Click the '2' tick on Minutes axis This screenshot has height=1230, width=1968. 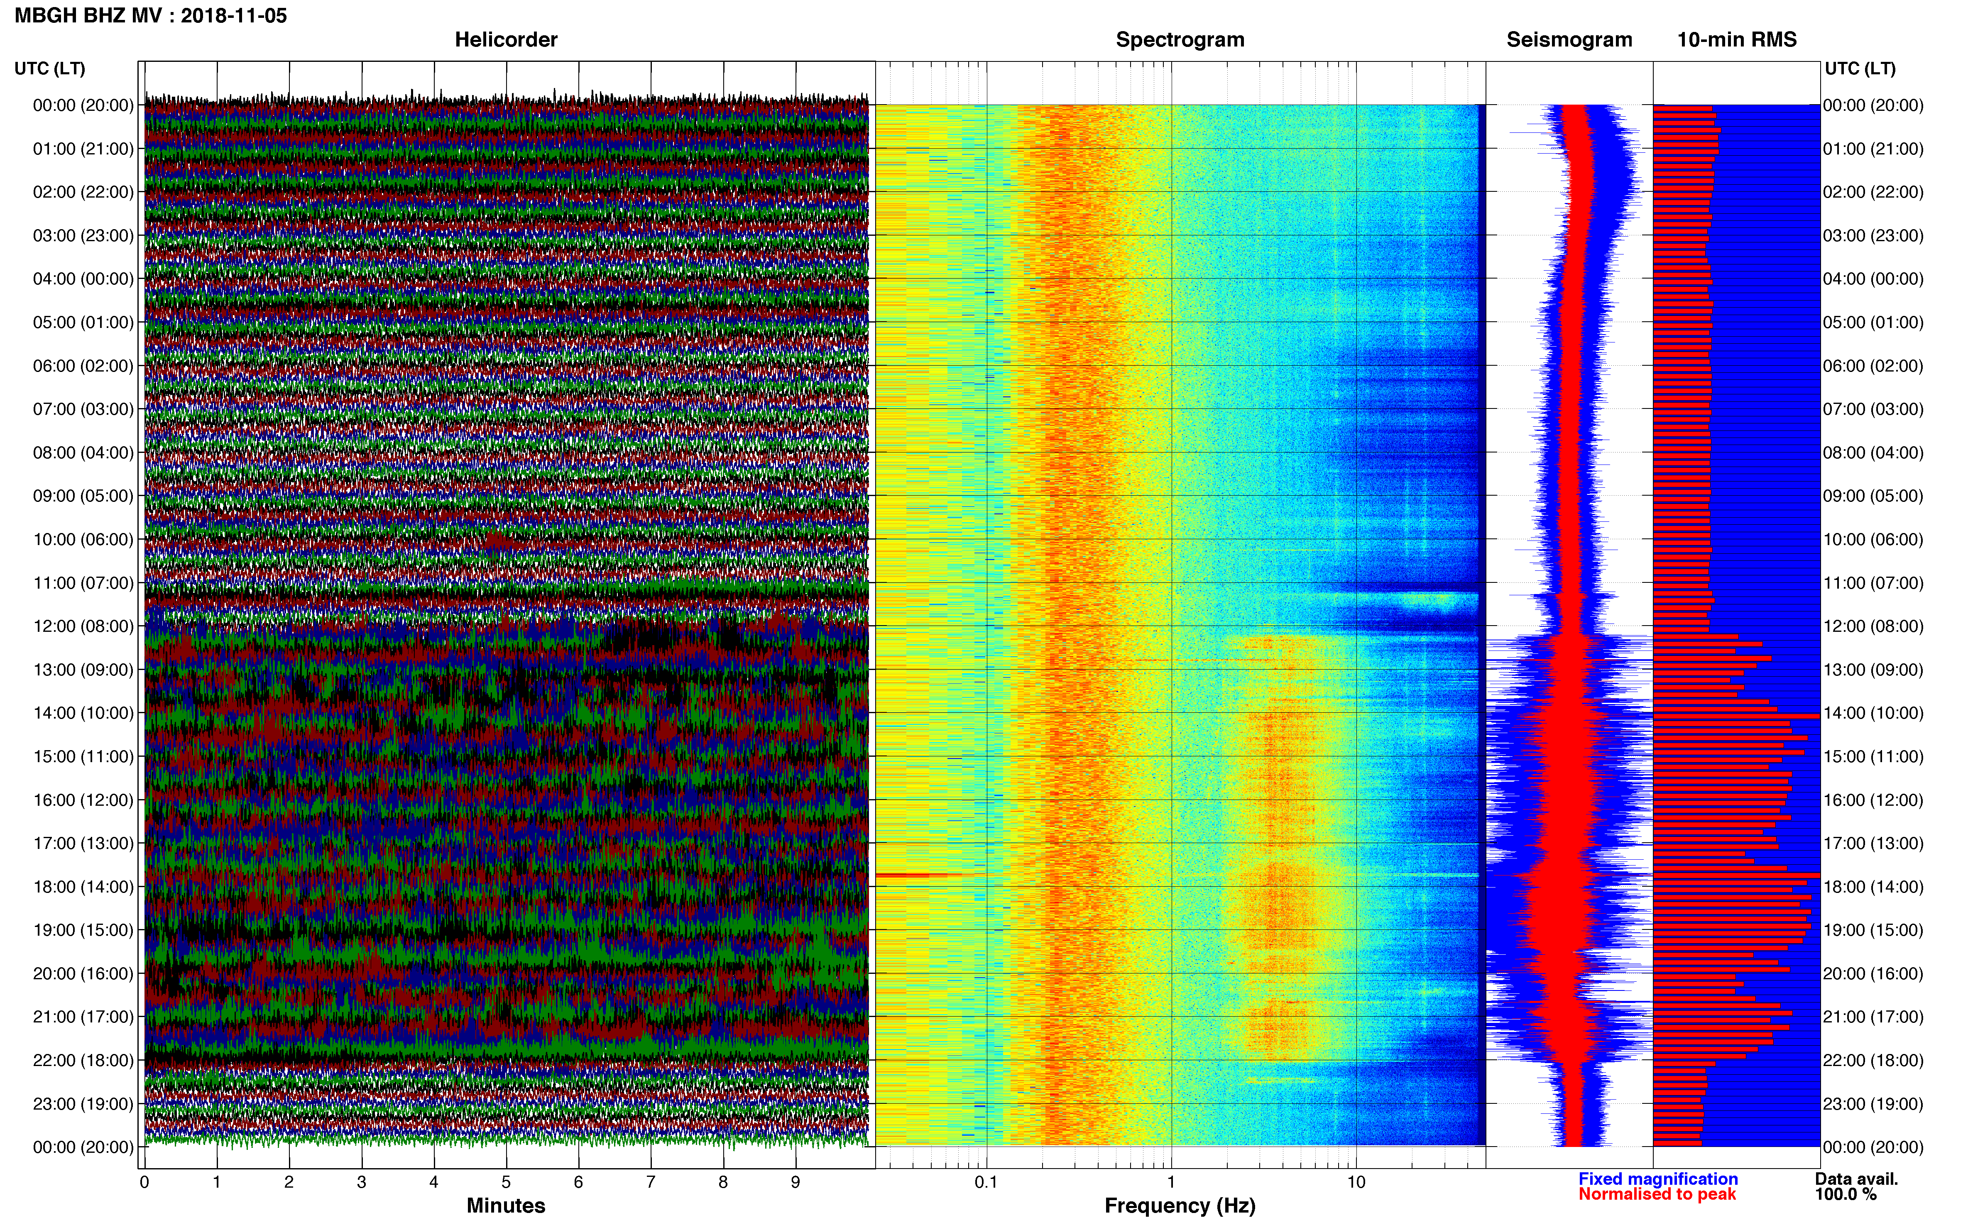point(289,1183)
